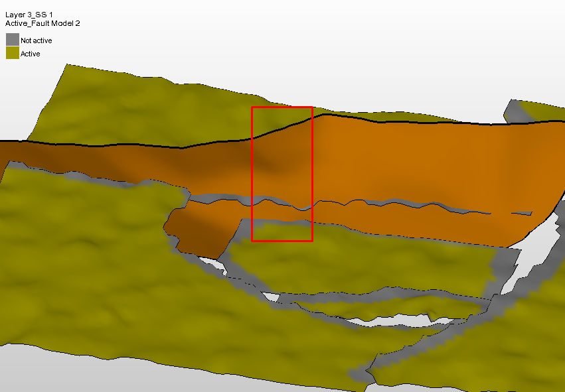The height and width of the screenshot is (392, 565).
Task: Pick the large olive surface at lower left
Action: tap(100, 279)
